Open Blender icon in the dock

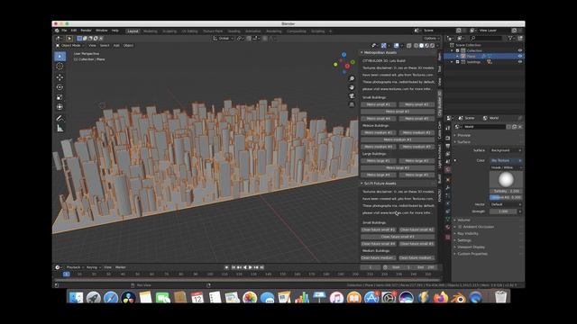[x=458, y=298]
